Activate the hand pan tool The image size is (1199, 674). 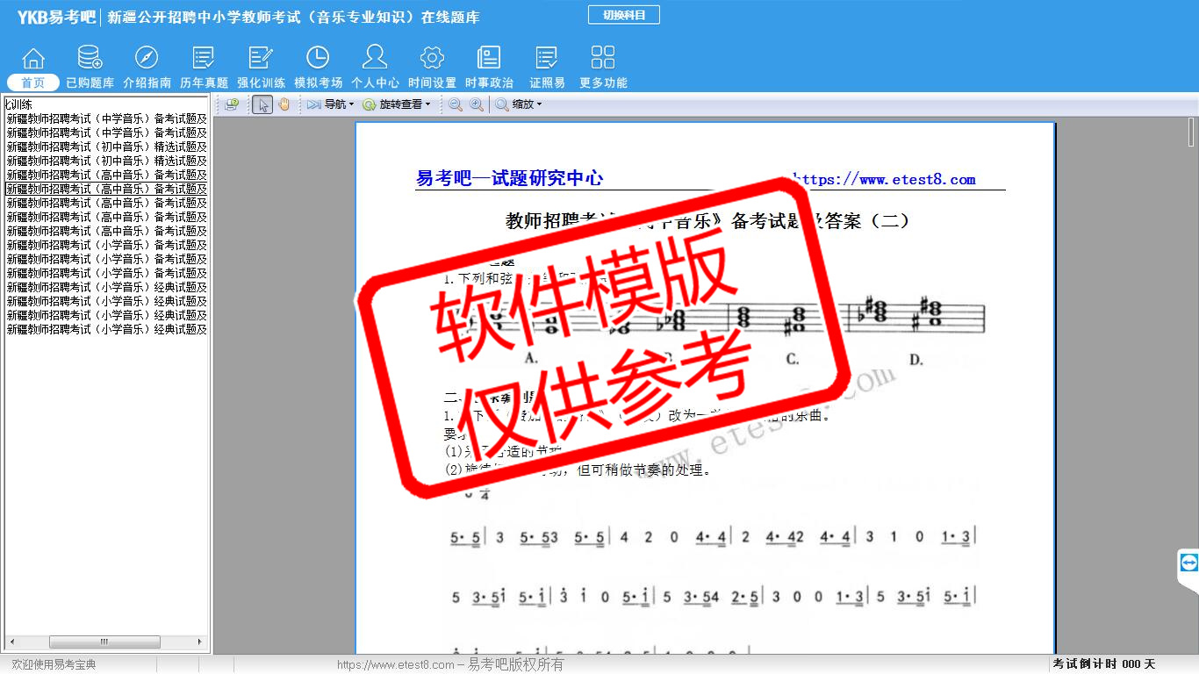(x=284, y=104)
